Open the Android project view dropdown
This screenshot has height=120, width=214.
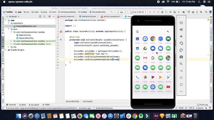click(13, 16)
